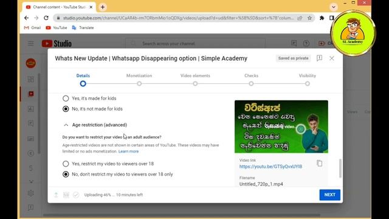Select 'Yes, restrict my video to viewers over 18'

tap(66, 164)
